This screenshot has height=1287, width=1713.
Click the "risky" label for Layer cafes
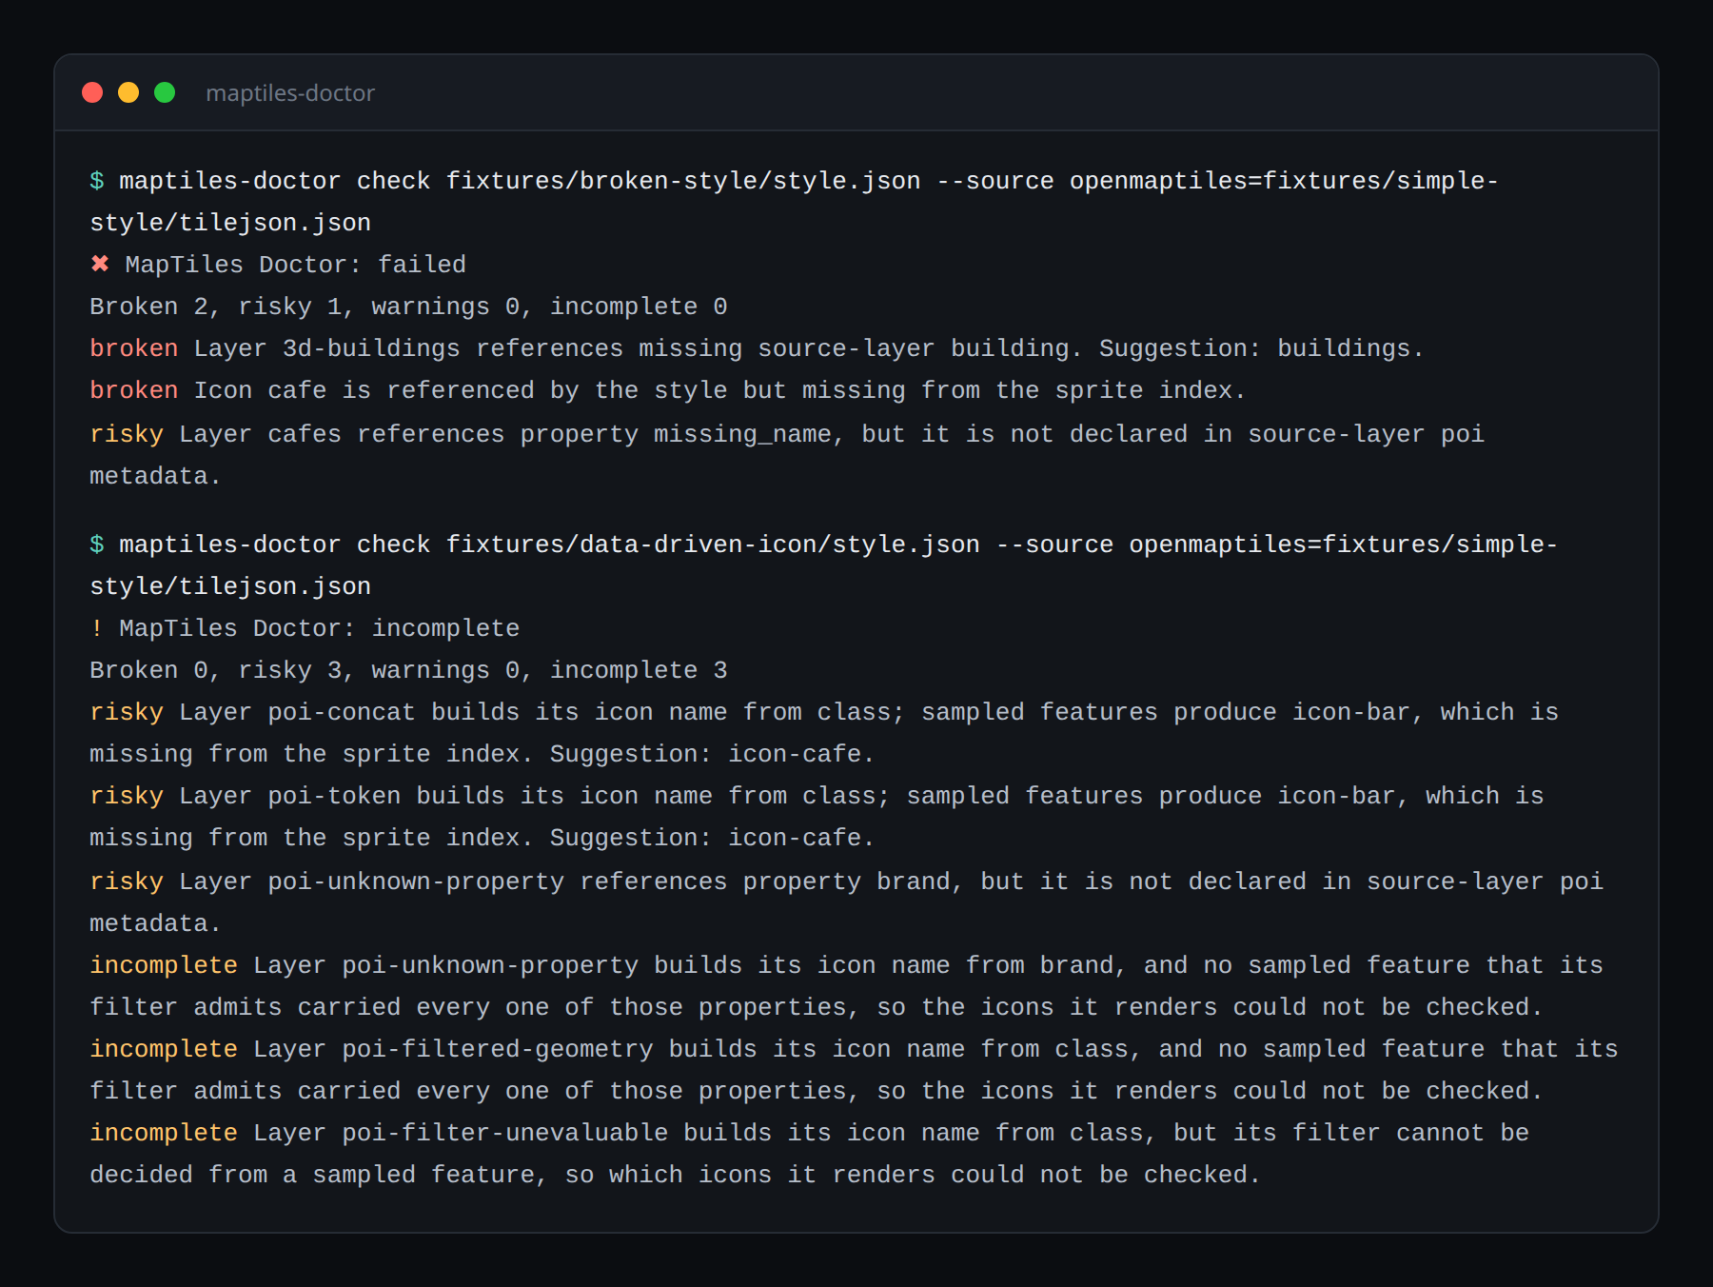click(x=127, y=434)
